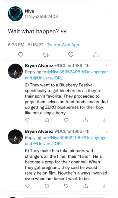Like the tweet about pictures with "fans"
This screenshot has height=198, width=118.
pos(66,186)
